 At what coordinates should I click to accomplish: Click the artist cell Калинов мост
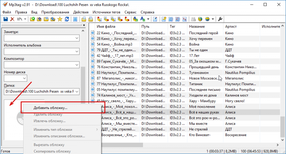coord(237,95)
